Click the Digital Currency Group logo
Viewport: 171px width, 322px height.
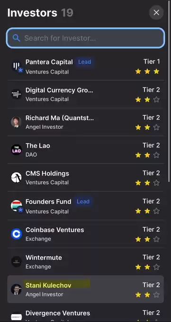click(x=17, y=94)
